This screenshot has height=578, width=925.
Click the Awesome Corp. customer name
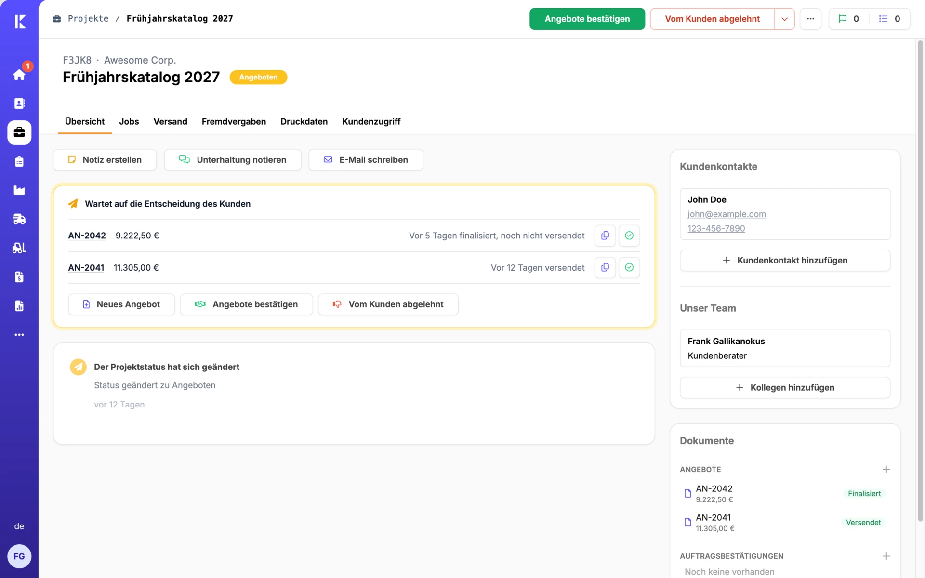140,60
